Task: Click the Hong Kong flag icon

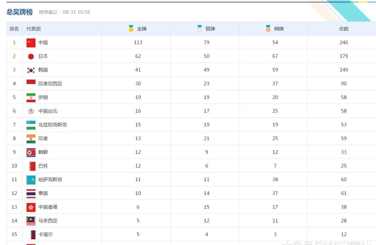Action: coord(31,207)
